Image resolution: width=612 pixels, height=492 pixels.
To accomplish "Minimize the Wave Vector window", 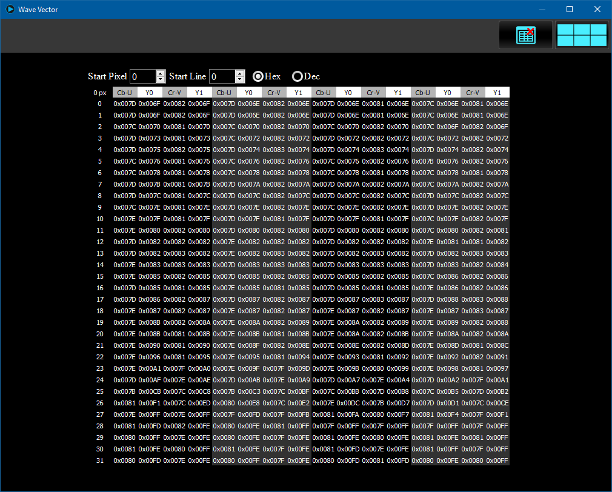I will tap(541, 9).
